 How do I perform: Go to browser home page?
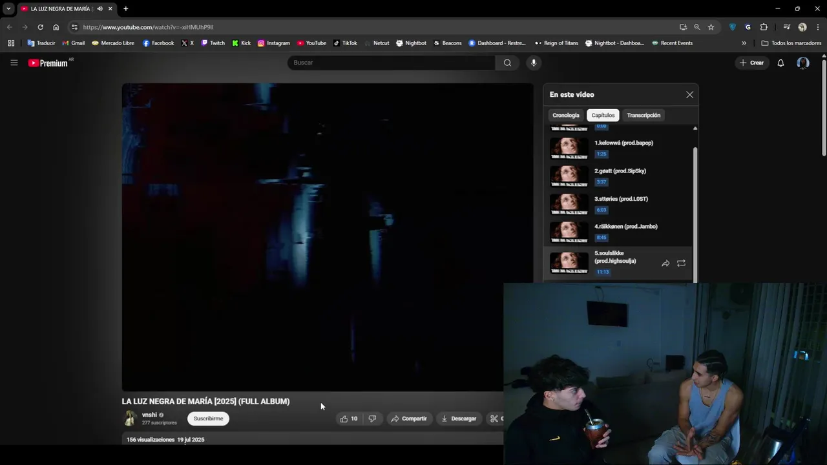point(56,27)
